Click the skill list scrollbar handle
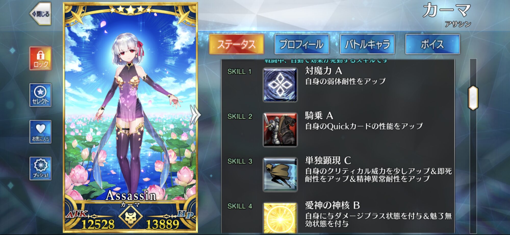Screen dimensions: 510x235 [x=473, y=98]
